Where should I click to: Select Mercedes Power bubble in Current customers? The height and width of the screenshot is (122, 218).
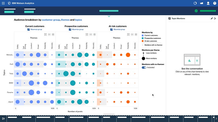click(x=38, y=55)
